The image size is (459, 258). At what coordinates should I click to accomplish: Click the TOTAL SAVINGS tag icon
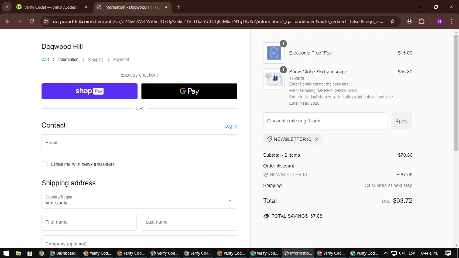click(x=266, y=216)
